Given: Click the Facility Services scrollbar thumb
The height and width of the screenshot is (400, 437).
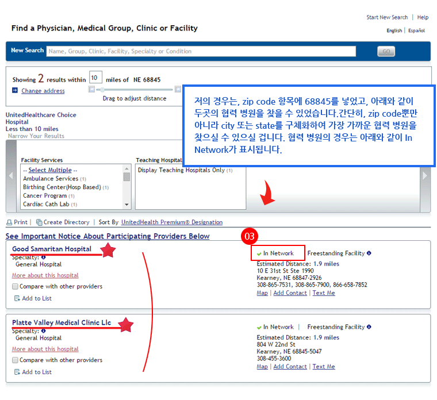Looking at the screenshot, I should (127, 177).
